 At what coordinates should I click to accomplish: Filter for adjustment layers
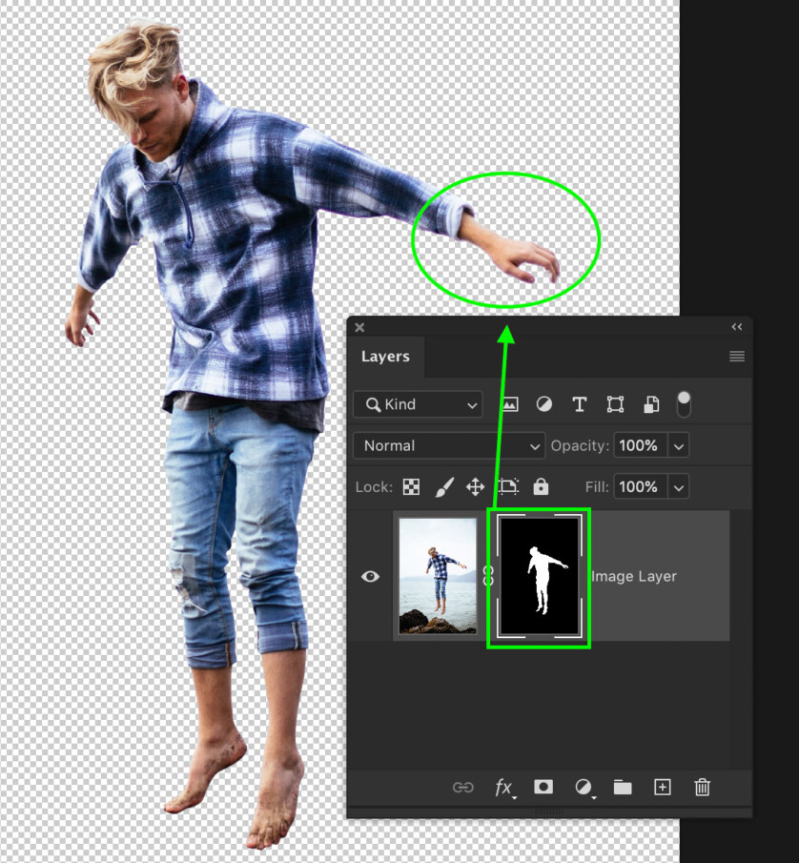coord(543,403)
